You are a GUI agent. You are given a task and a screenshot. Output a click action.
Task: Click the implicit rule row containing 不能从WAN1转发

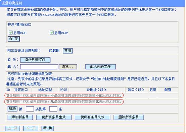tap(64, 95)
